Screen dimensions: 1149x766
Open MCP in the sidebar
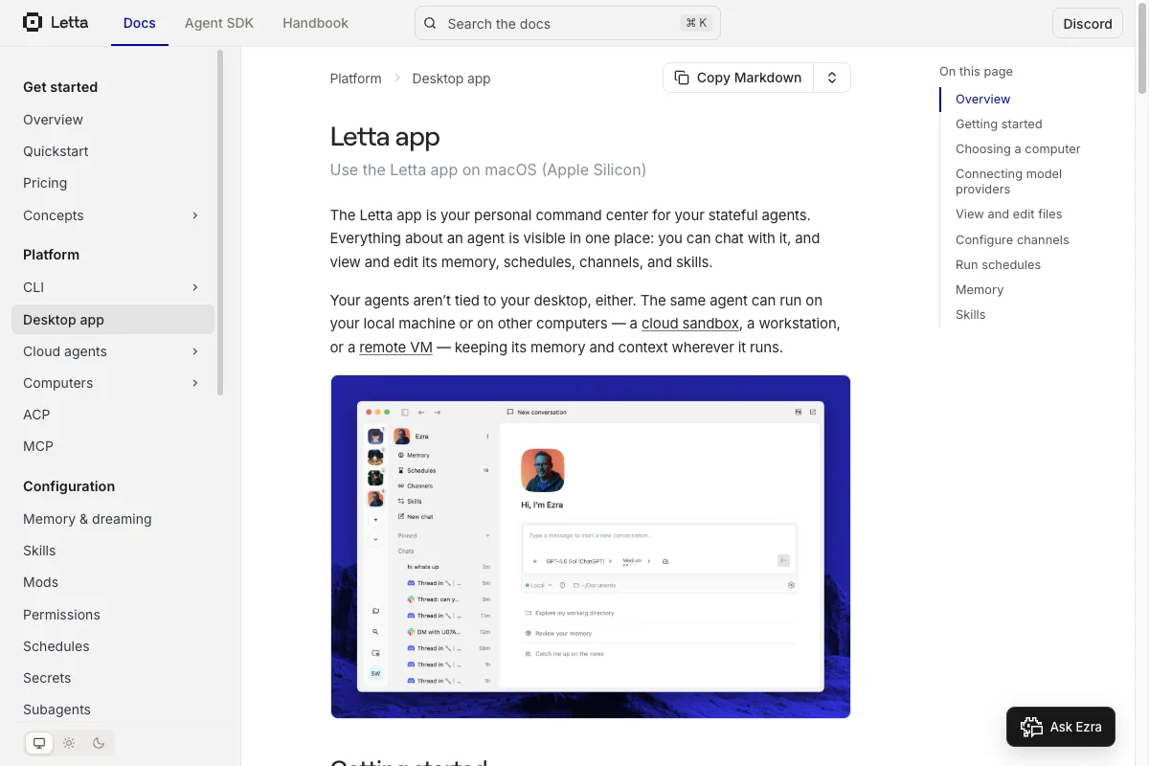point(38,446)
